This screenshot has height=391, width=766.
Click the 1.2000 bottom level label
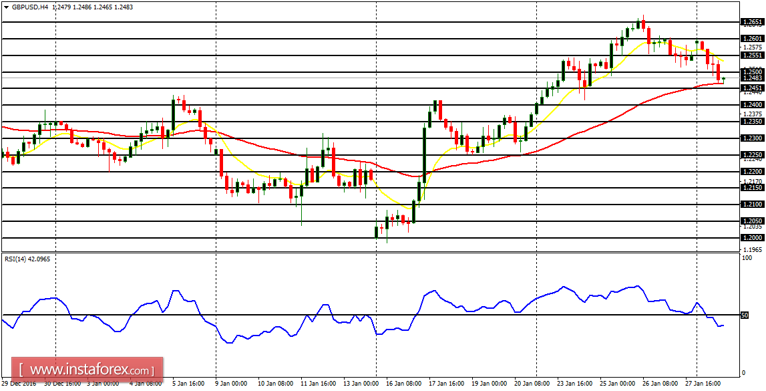click(x=752, y=238)
